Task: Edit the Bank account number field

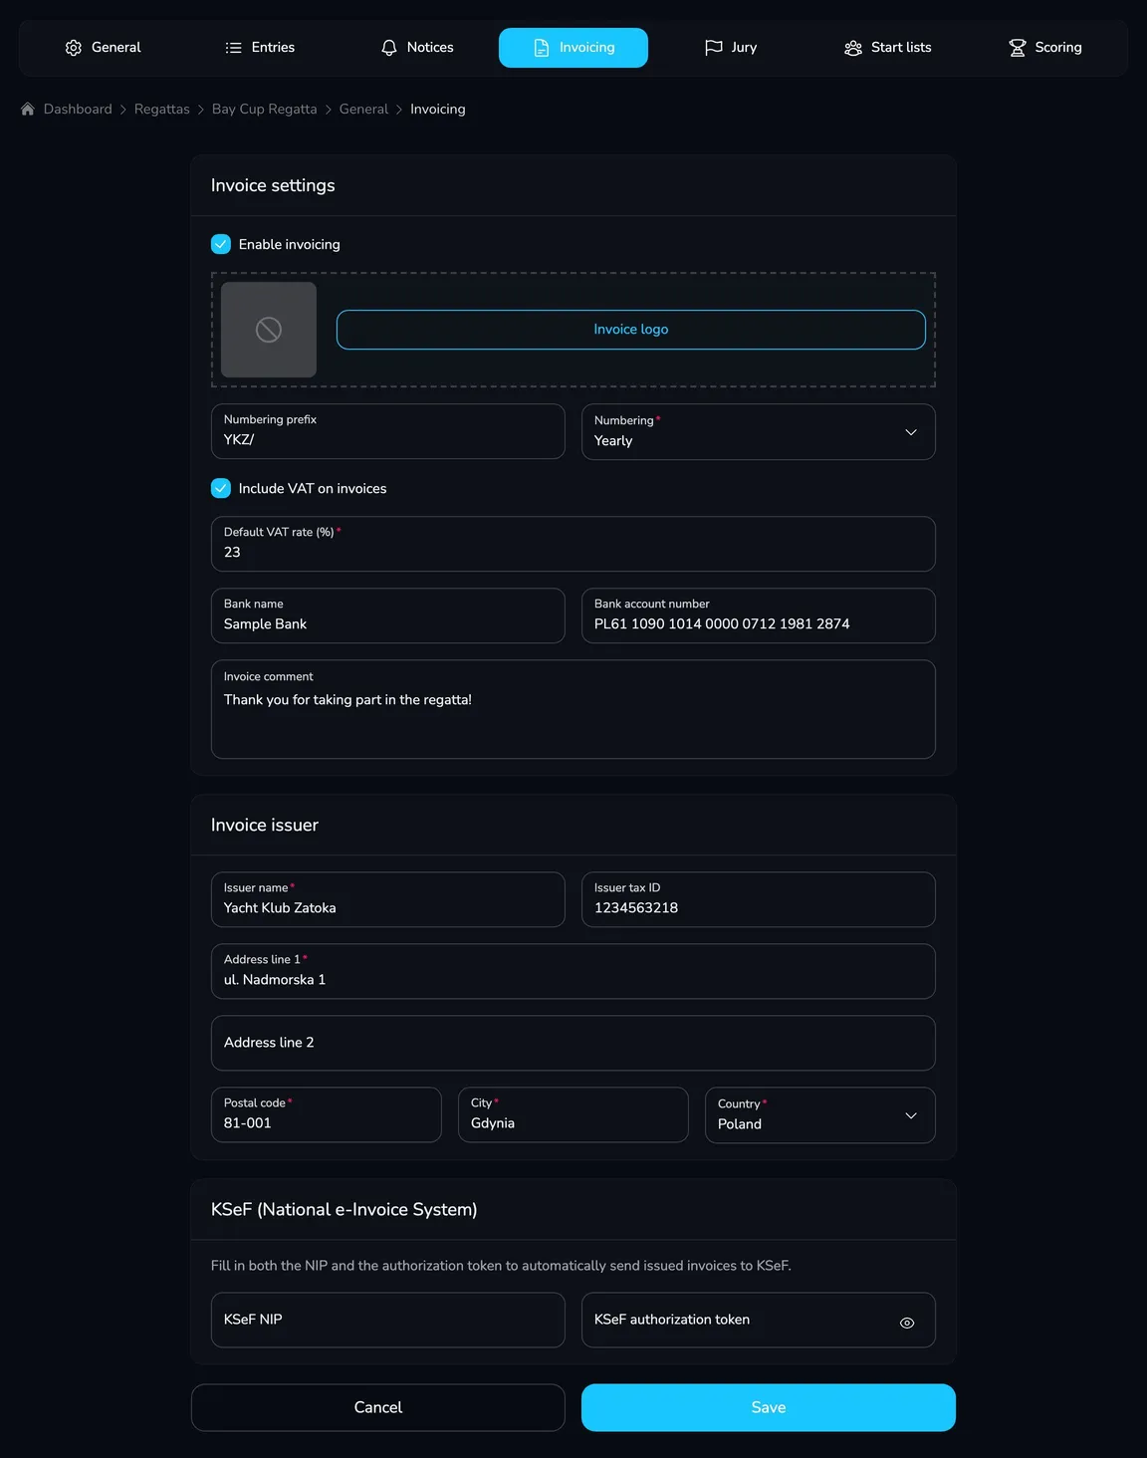Action: click(x=759, y=615)
